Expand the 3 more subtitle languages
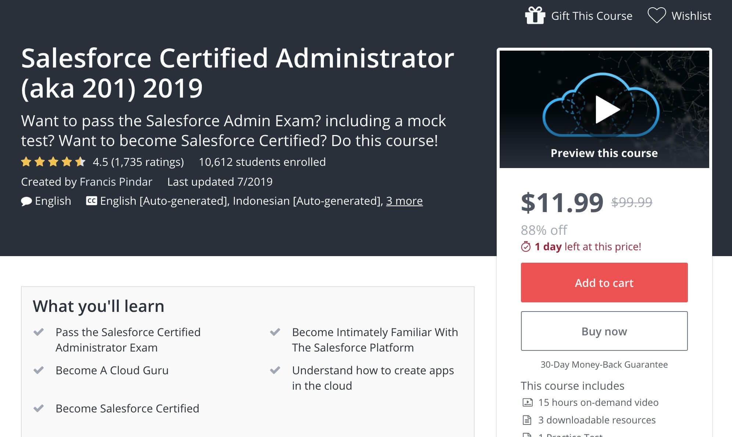Screen dimensions: 732x437 point(404,201)
